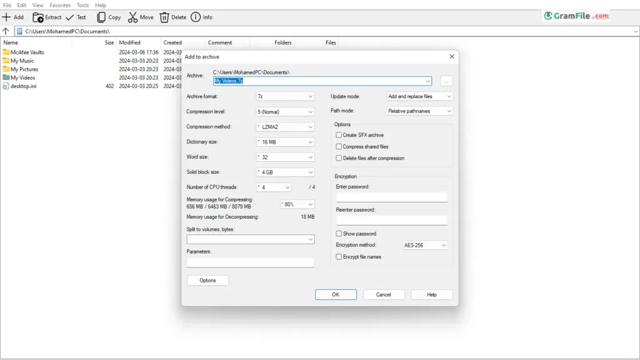
Task: Click the Extract toolbar icon
Action: [x=38, y=17]
